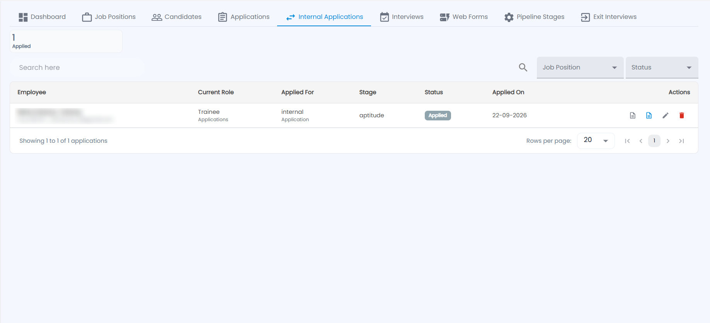Go to first page of results

click(627, 141)
